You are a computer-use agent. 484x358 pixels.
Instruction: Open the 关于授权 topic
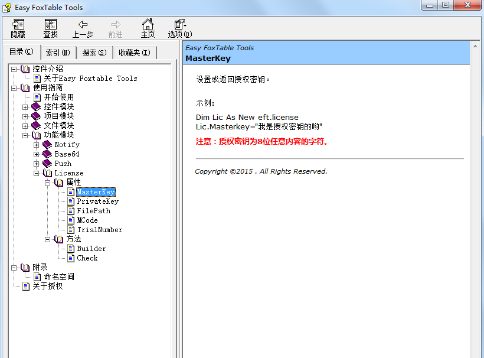coord(48,287)
